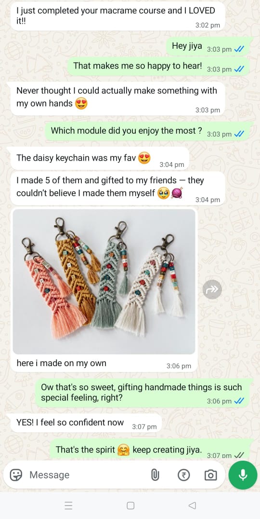Select 'I made 5 of them' message
Screen dimensions: 260x519
tap(118, 188)
